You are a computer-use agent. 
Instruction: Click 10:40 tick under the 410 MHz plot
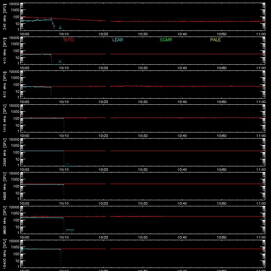coord(182,68)
